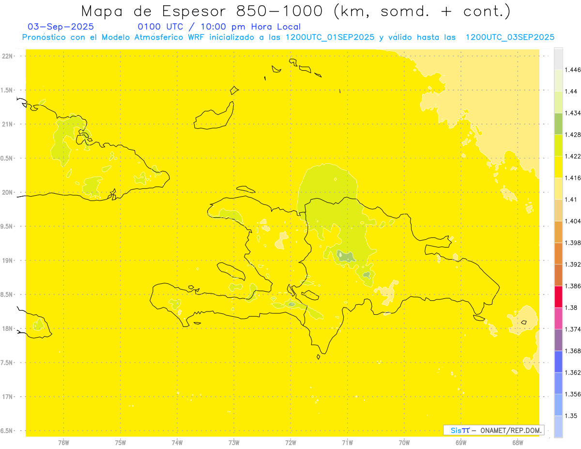This screenshot has width=581, height=449.
Task: Pick the green 1.428–1.434 colorbar swatch
Action: (558, 124)
